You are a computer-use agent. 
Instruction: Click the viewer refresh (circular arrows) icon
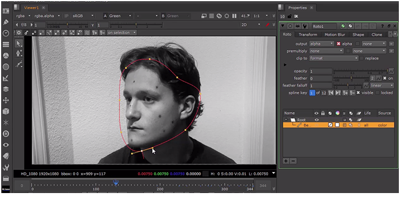tap(219, 16)
